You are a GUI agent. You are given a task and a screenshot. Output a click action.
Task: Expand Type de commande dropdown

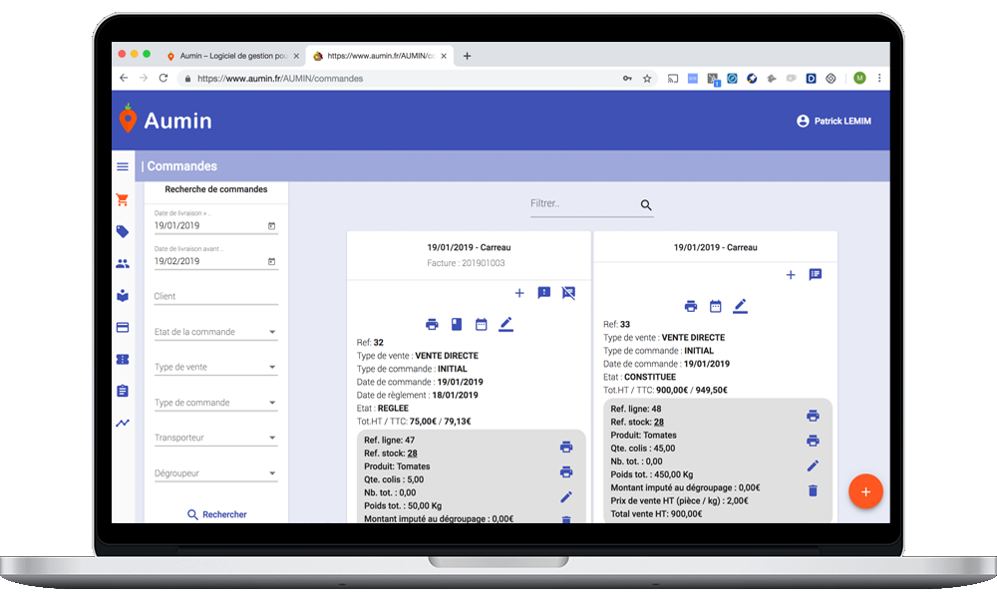click(215, 403)
